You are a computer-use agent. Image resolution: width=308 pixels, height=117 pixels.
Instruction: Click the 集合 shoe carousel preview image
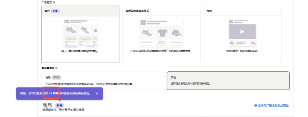(x=81, y=33)
